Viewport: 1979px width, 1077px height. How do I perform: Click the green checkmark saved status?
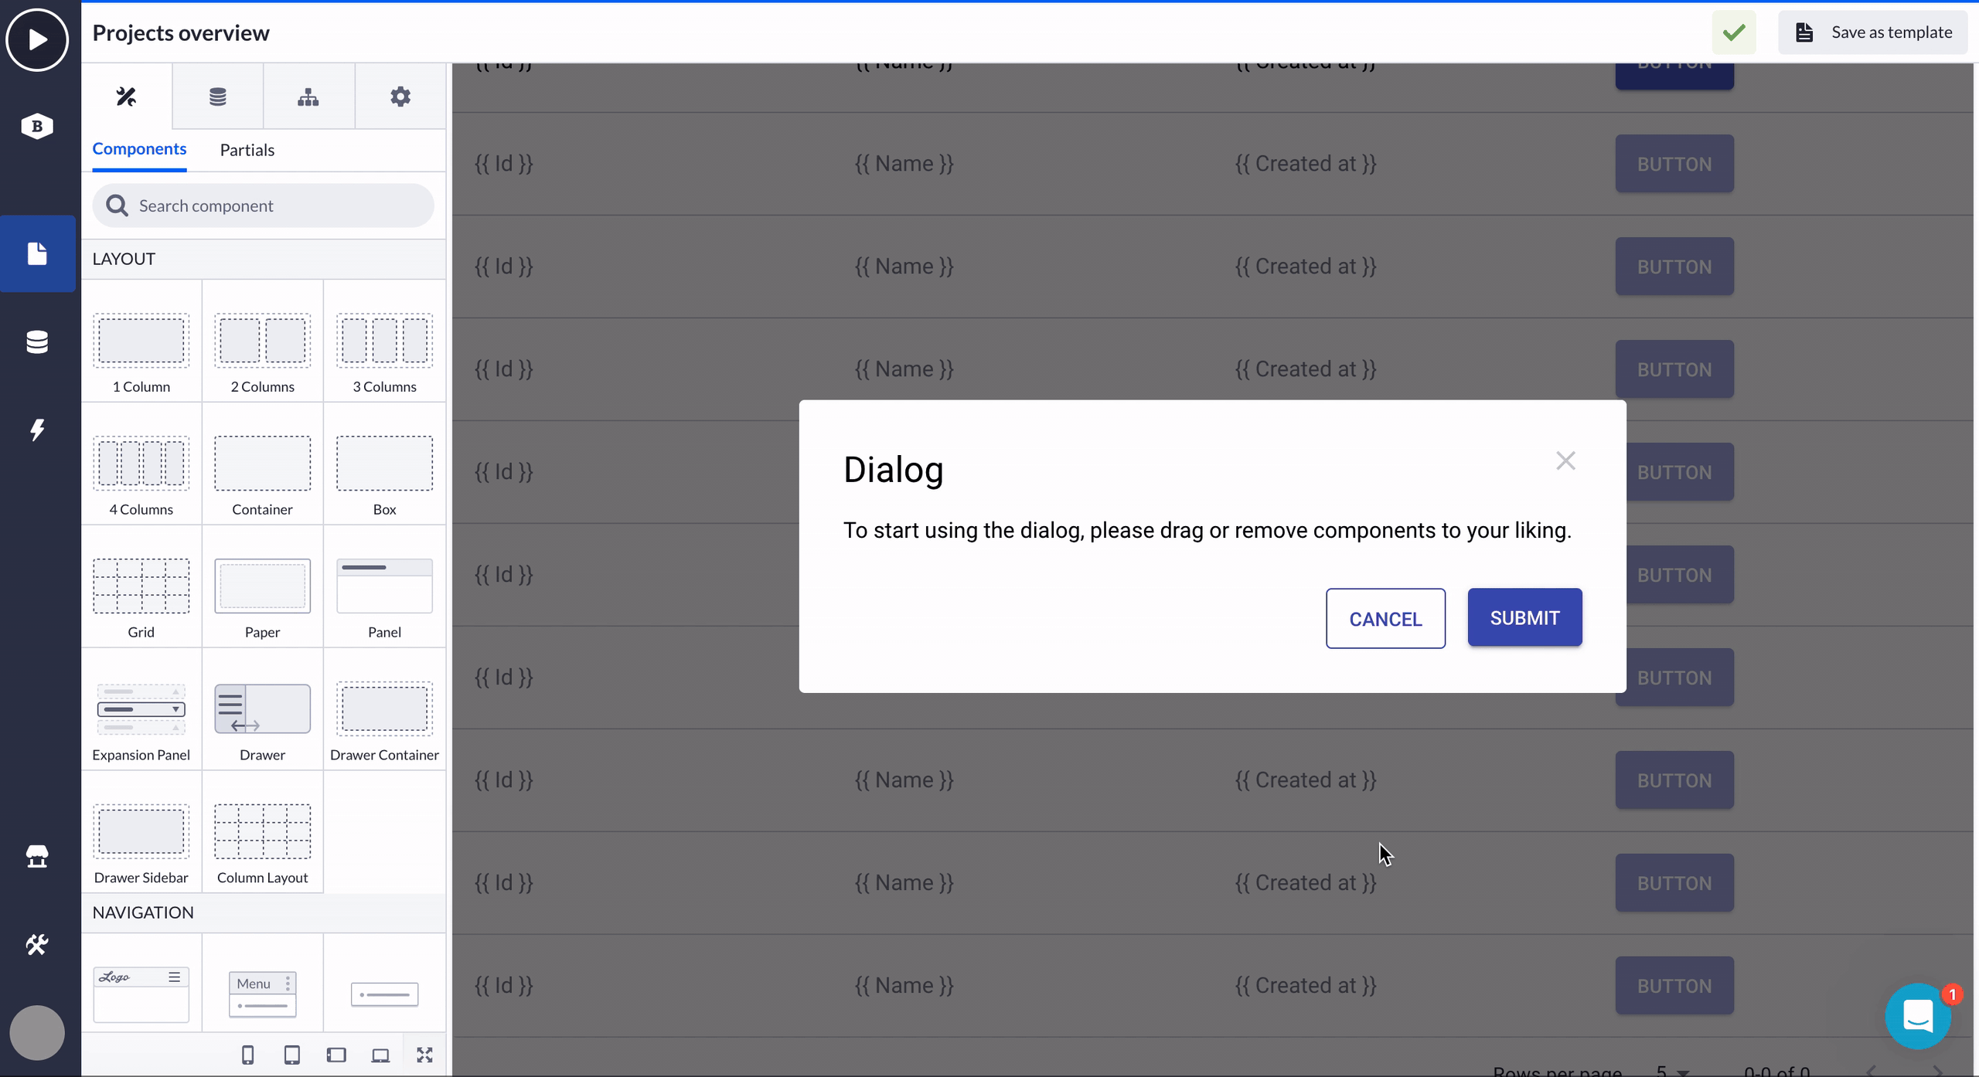1734,32
